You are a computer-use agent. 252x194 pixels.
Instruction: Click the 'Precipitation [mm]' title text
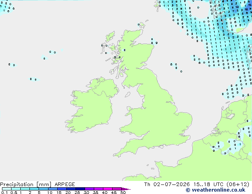coord(26,184)
